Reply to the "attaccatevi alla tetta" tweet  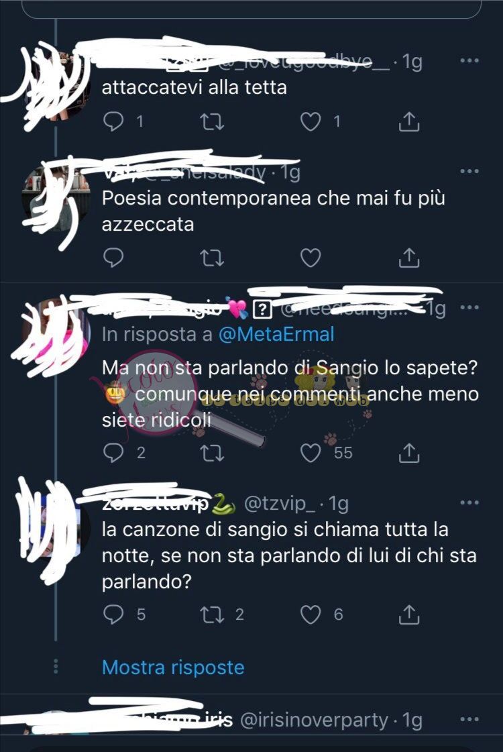113,121
